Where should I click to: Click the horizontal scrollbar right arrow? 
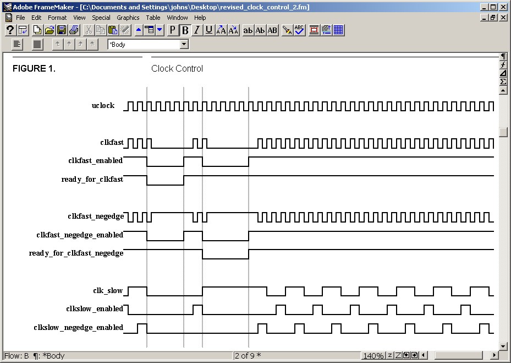coord(494,355)
